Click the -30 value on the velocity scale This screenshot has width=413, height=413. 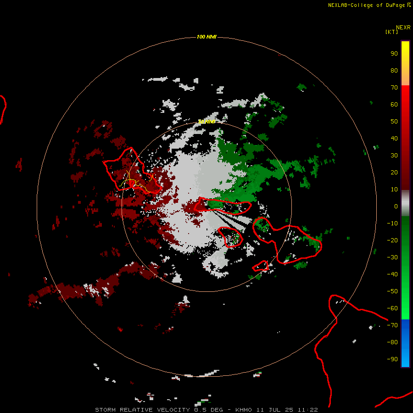392,257
